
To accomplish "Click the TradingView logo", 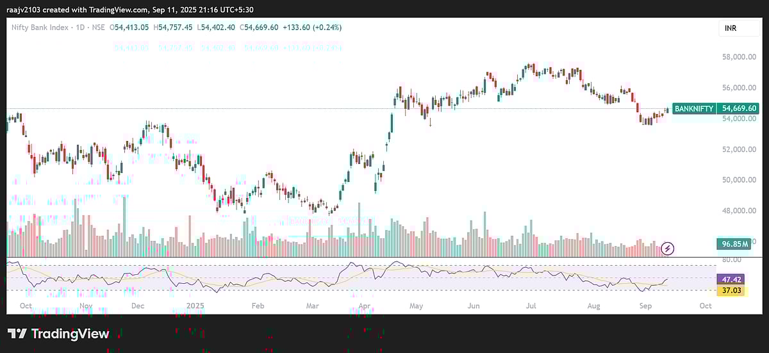I will point(59,334).
